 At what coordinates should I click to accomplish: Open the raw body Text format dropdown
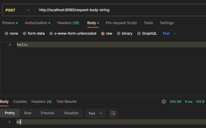coord(169,33)
